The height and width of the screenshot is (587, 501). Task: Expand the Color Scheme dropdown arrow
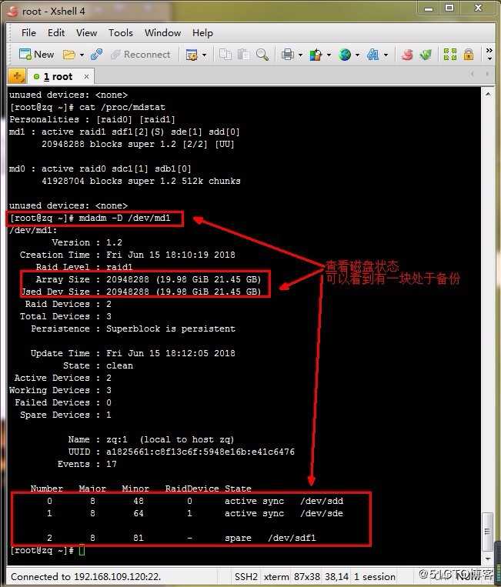pos(329,55)
